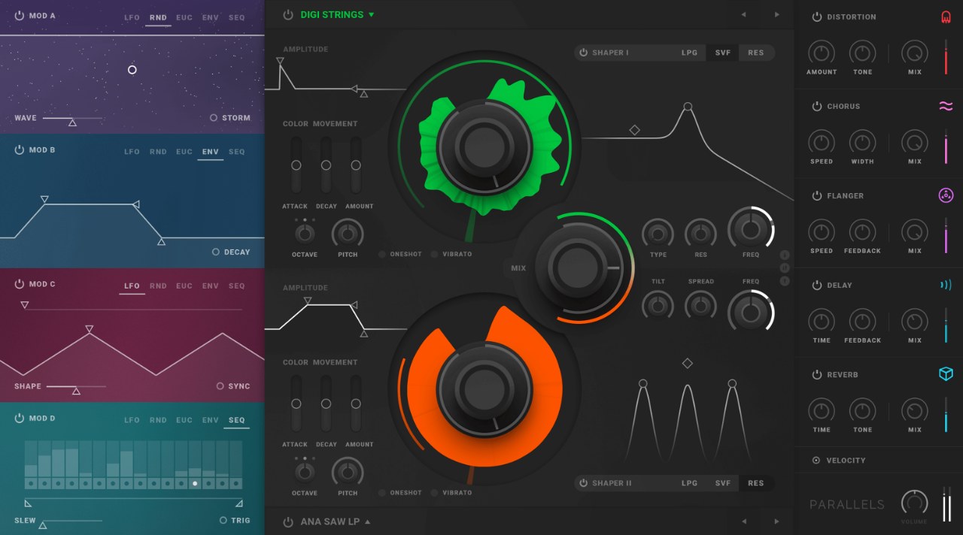Screen dimensions: 963x535
Task: Click the RES button for Shaper I
Action: (x=757, y=53)
